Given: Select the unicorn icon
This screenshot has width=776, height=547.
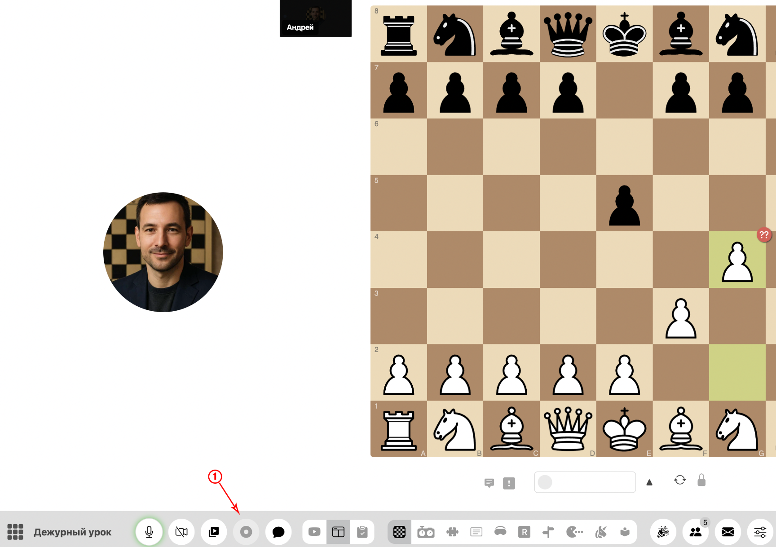Looking at the screenshot, I should tap(601, 532).
